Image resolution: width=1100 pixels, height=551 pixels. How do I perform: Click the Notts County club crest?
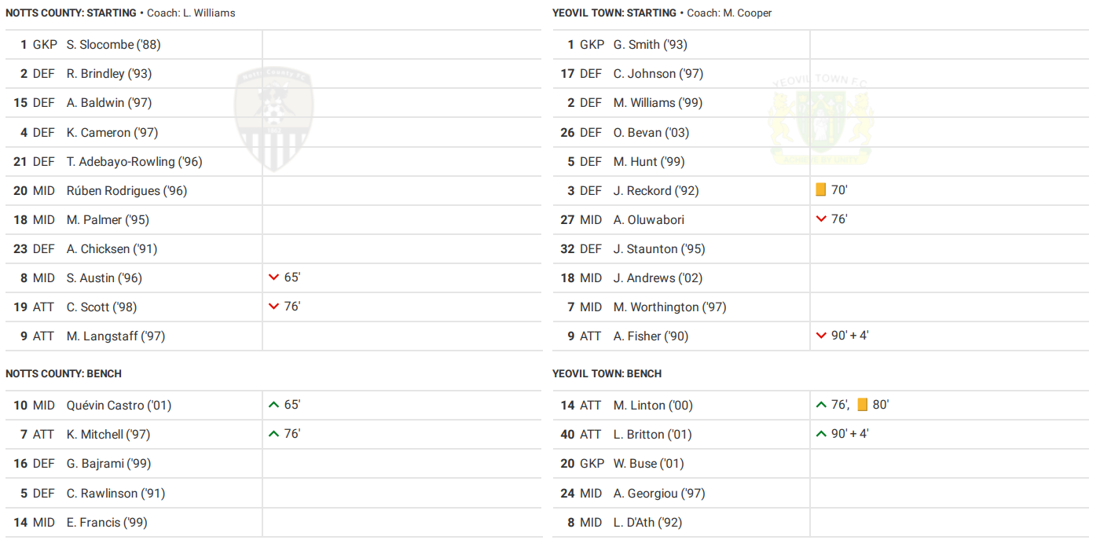tap(273, 118)
